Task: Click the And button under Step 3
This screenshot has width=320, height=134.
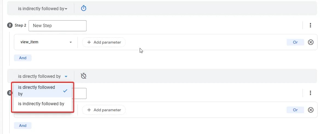Action: pyautogui.click(x=23, y=126)
